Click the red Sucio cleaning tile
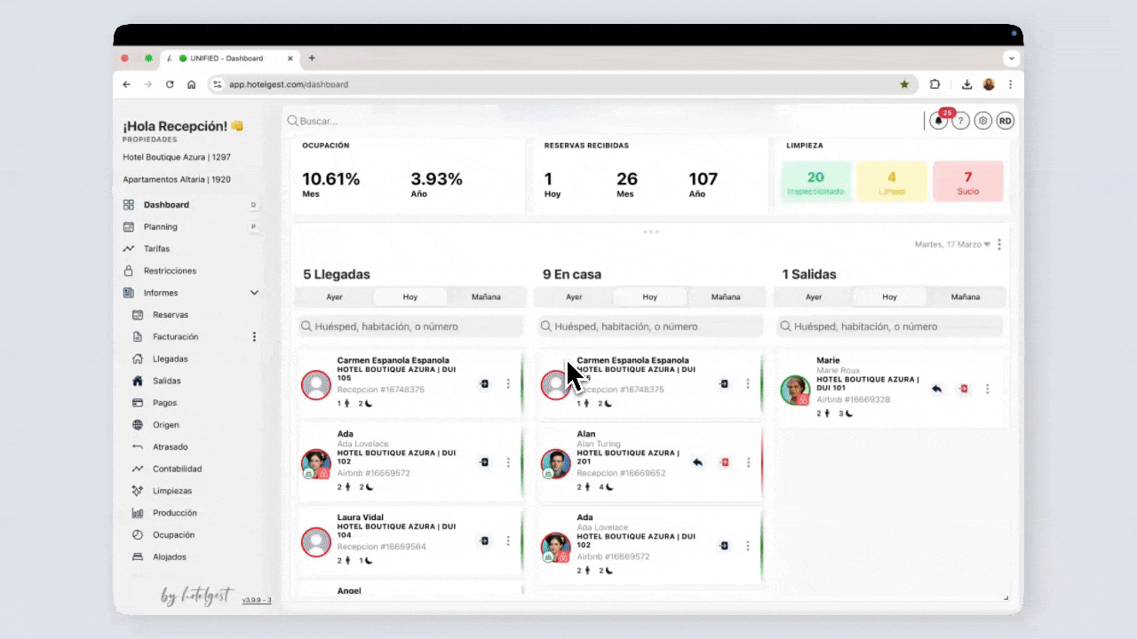Screen dimensions: 1137x639 [967, 181]
